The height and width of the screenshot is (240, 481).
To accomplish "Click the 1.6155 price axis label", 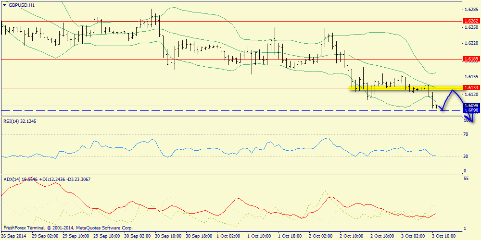I will [470, 76].
